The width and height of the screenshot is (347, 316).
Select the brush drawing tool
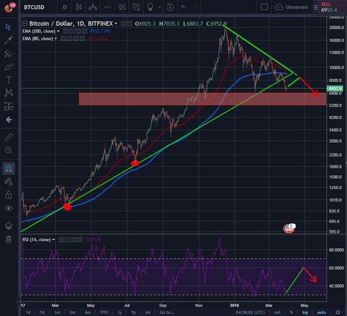(9, 66)
